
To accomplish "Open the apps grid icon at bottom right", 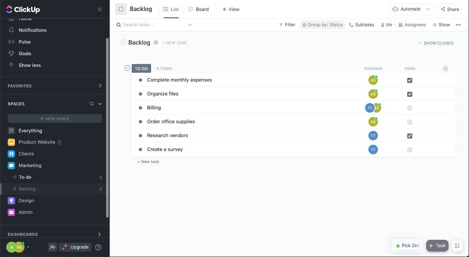I will [x=457, y=246].
